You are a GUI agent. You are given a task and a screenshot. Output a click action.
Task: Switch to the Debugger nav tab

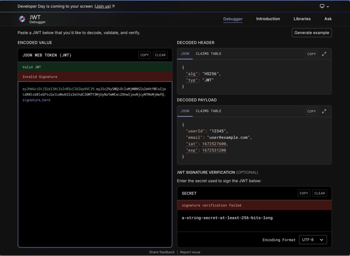click(233, 19)
